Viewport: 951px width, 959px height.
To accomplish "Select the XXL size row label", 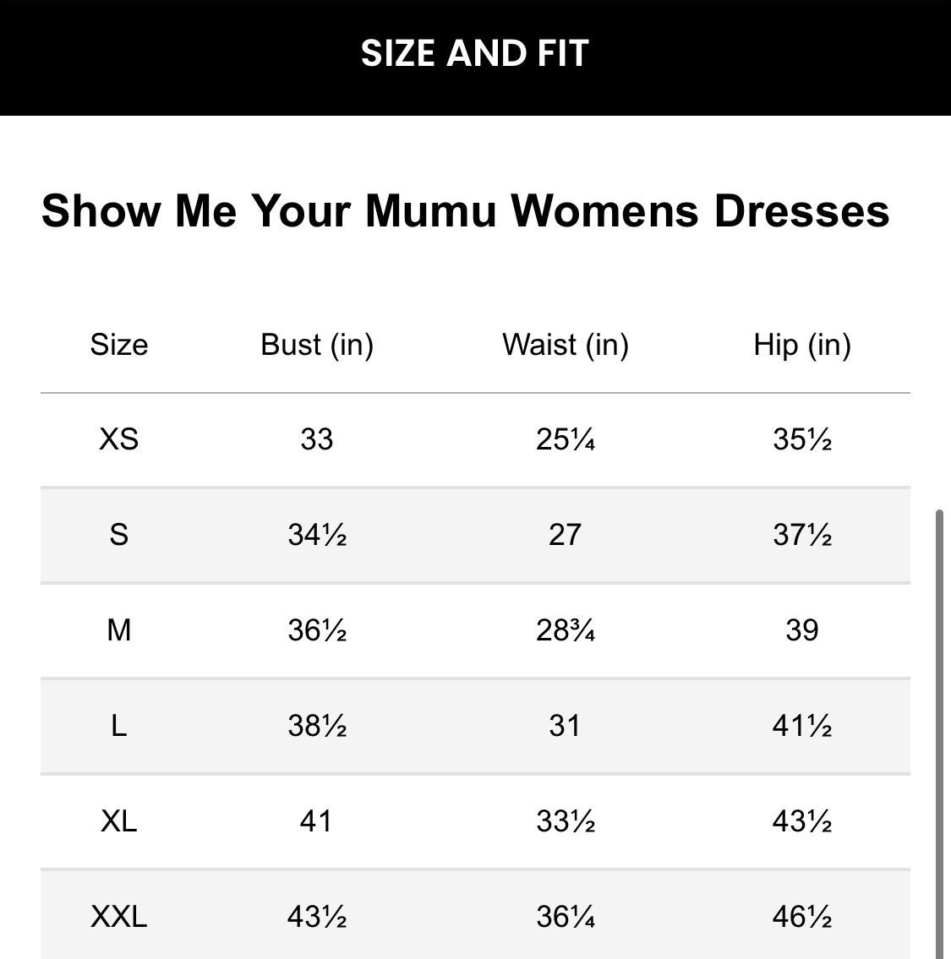I will (119, 916).
